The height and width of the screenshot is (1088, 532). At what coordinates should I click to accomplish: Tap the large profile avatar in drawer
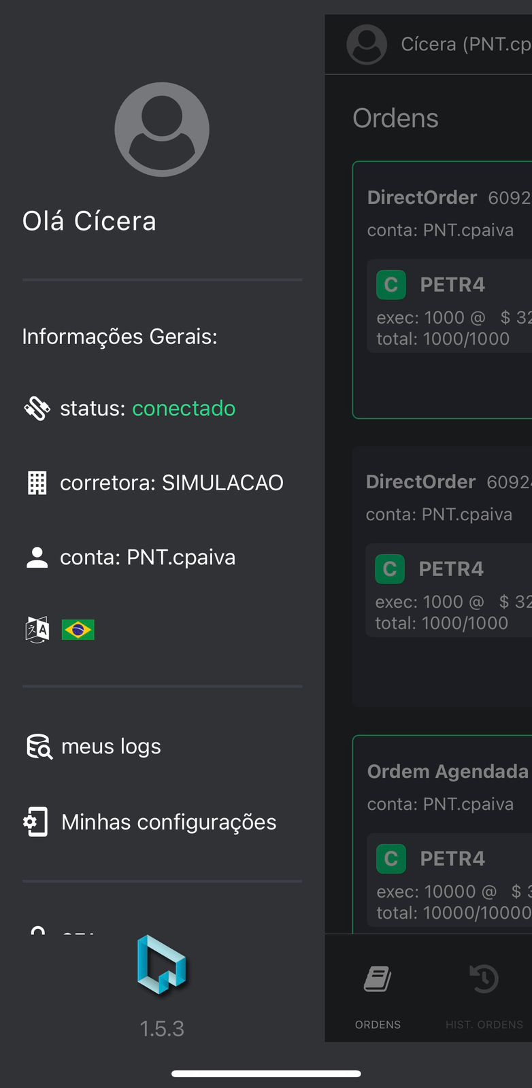click(162, 129)
